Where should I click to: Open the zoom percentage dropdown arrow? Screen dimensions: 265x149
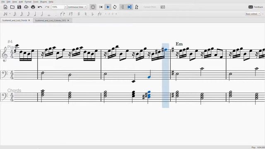[x=65, y=7]
